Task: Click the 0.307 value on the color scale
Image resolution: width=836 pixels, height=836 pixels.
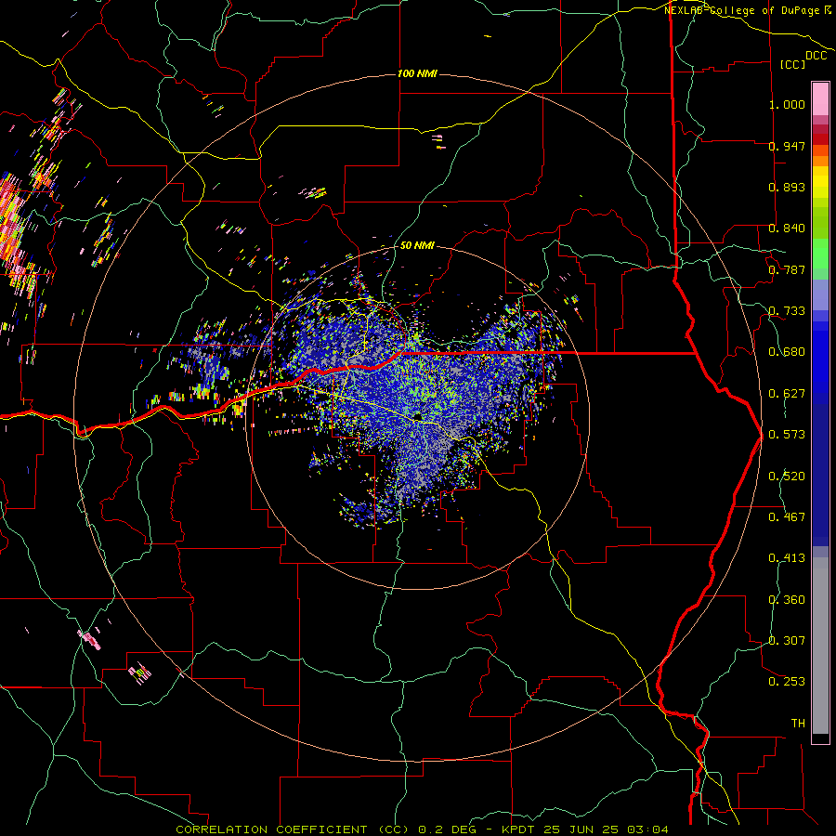Action: 787,641
